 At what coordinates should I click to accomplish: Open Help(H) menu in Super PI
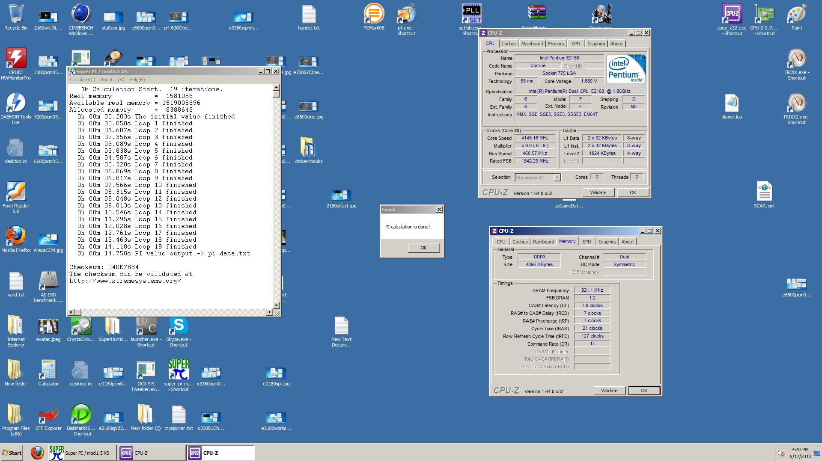click(137, 80)
